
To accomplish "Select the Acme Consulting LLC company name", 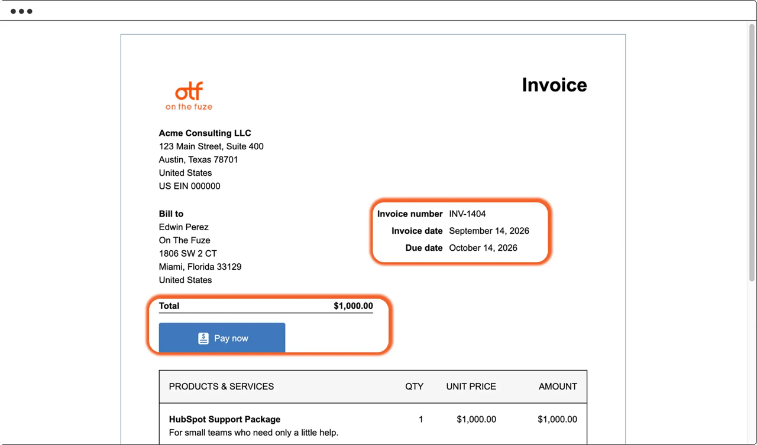I will tap(205, 133).
